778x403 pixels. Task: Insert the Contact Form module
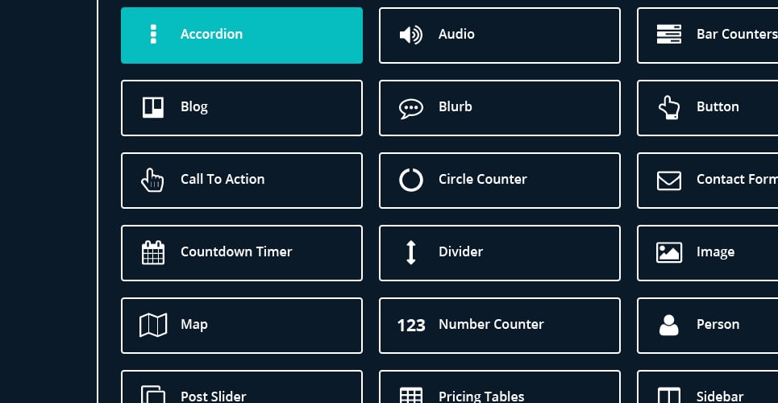click(708, 181)
